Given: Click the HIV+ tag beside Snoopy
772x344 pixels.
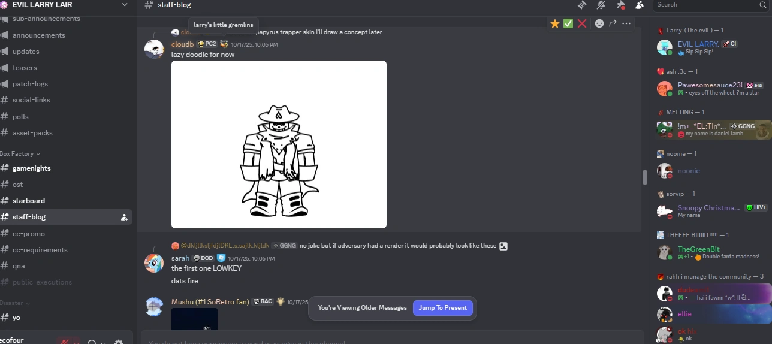Looking at the screenshot, I should [x=756, y=207].
